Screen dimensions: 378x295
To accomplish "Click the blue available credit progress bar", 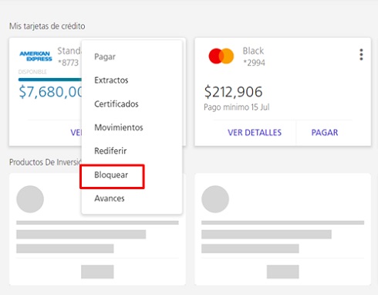I will (x=50, y=80).
